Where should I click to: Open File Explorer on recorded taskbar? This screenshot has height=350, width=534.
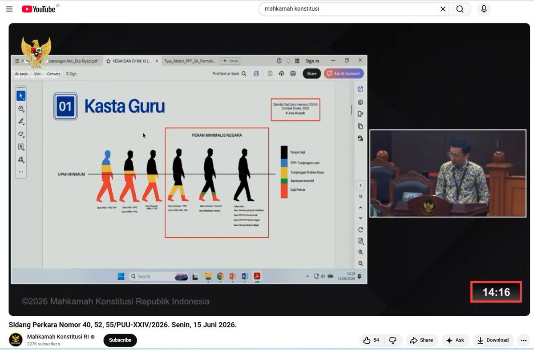[x=208, y=276]
